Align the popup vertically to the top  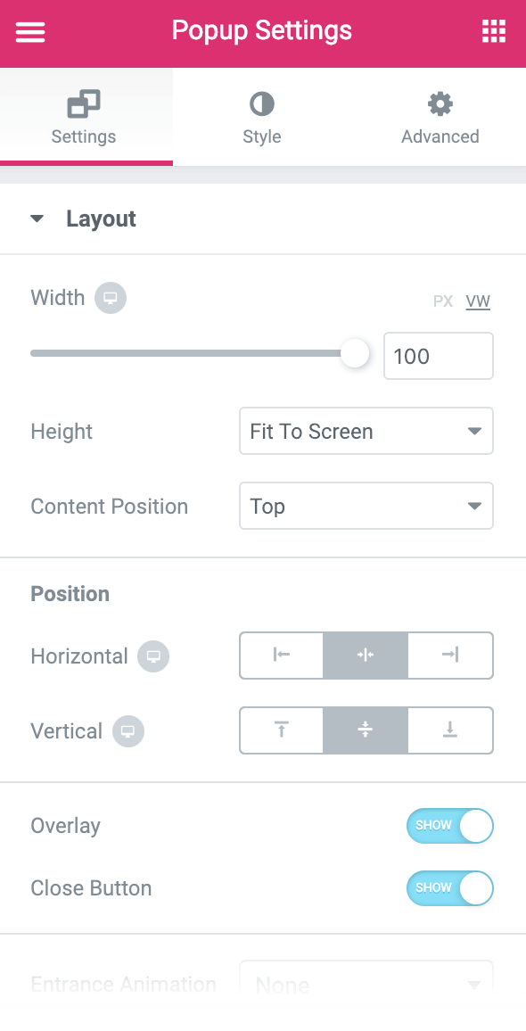pyautogui.click(x=281, y=730)
